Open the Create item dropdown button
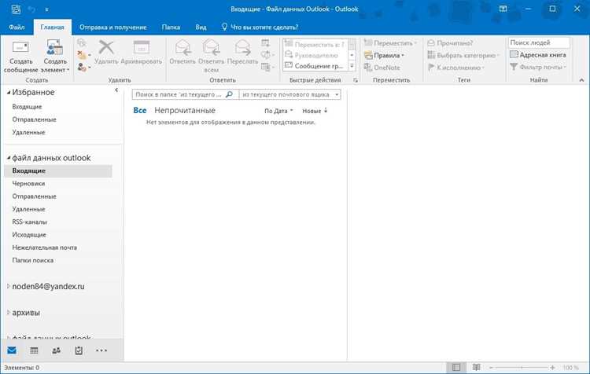590x374 pixels. [x=55, y=57]
